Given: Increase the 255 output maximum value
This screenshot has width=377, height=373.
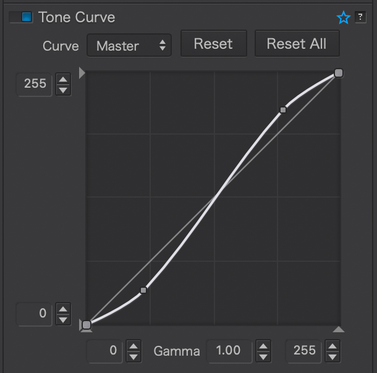Looking at the screenshot, I should point(63,79).
